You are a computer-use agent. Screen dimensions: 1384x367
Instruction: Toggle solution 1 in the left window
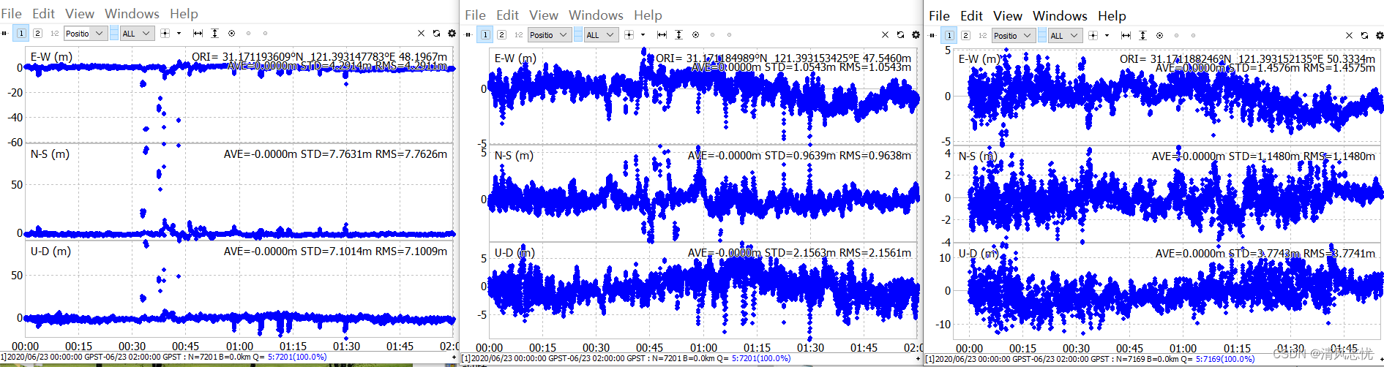click(x=21, y=33)
